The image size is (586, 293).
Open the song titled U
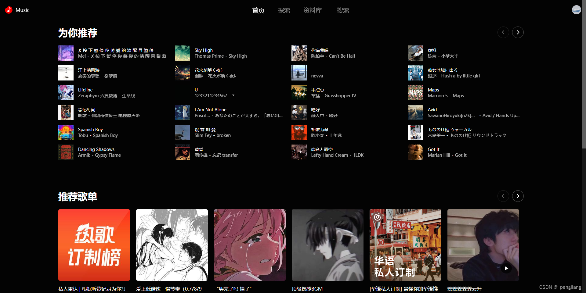tap(196, 90)
